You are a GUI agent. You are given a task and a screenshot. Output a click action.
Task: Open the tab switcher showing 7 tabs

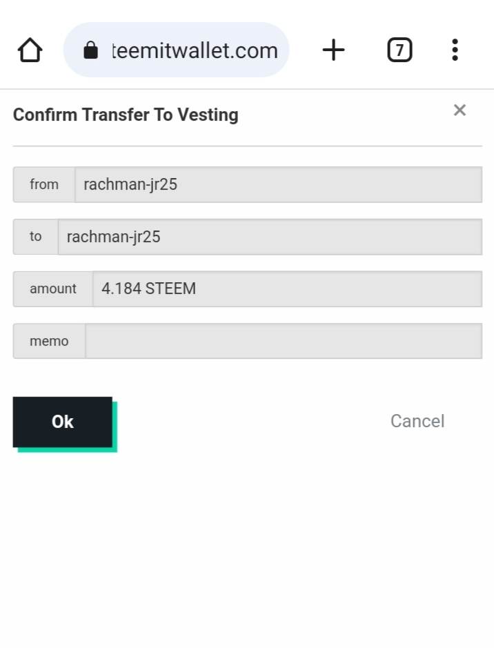[399, 50]
